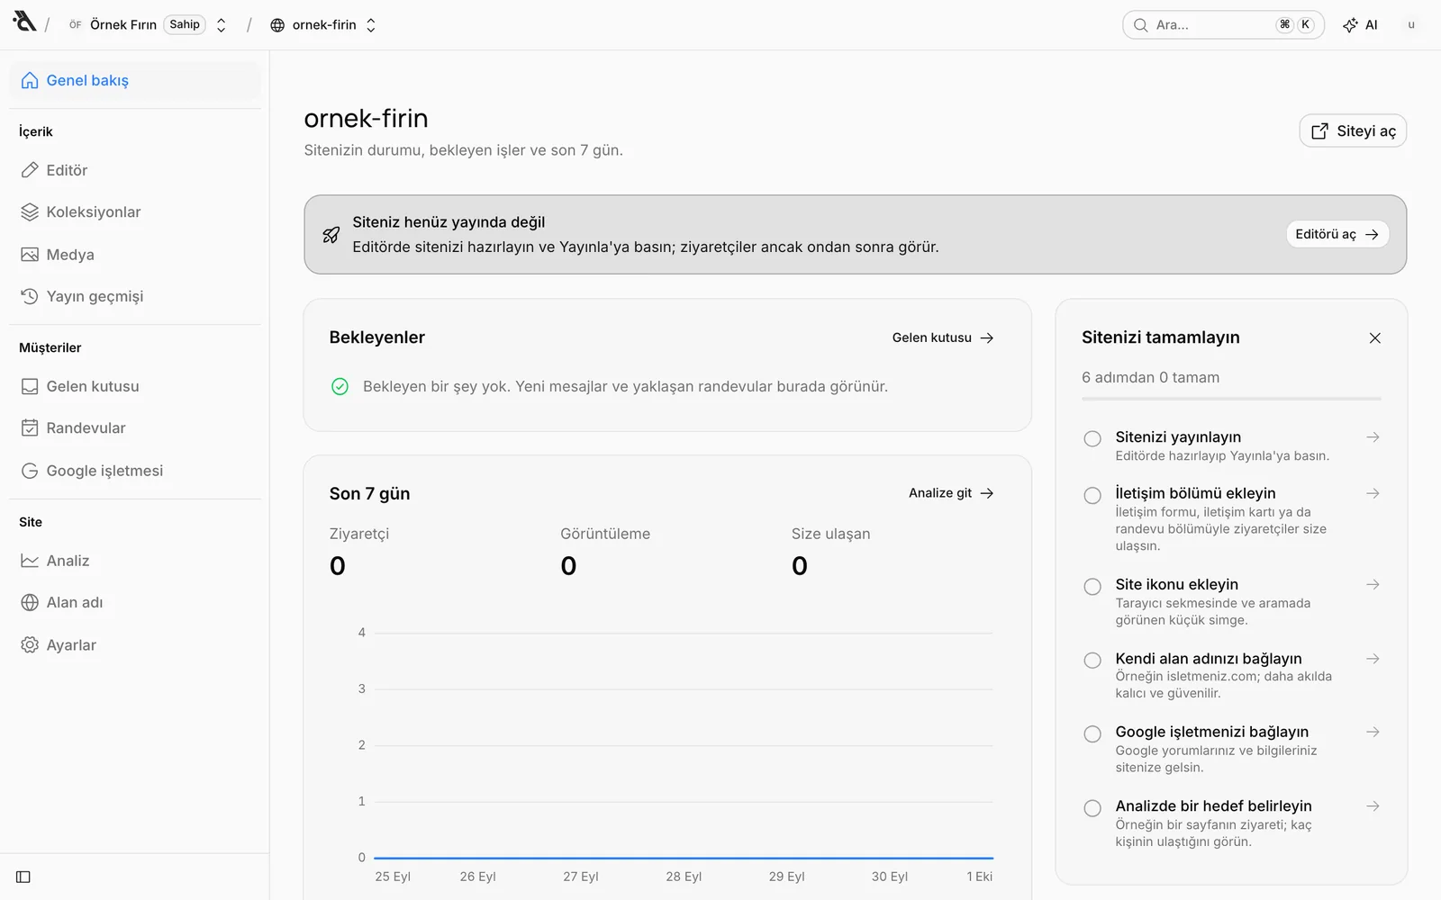Click the user avatar 'u' in header

pos(1410,25)
